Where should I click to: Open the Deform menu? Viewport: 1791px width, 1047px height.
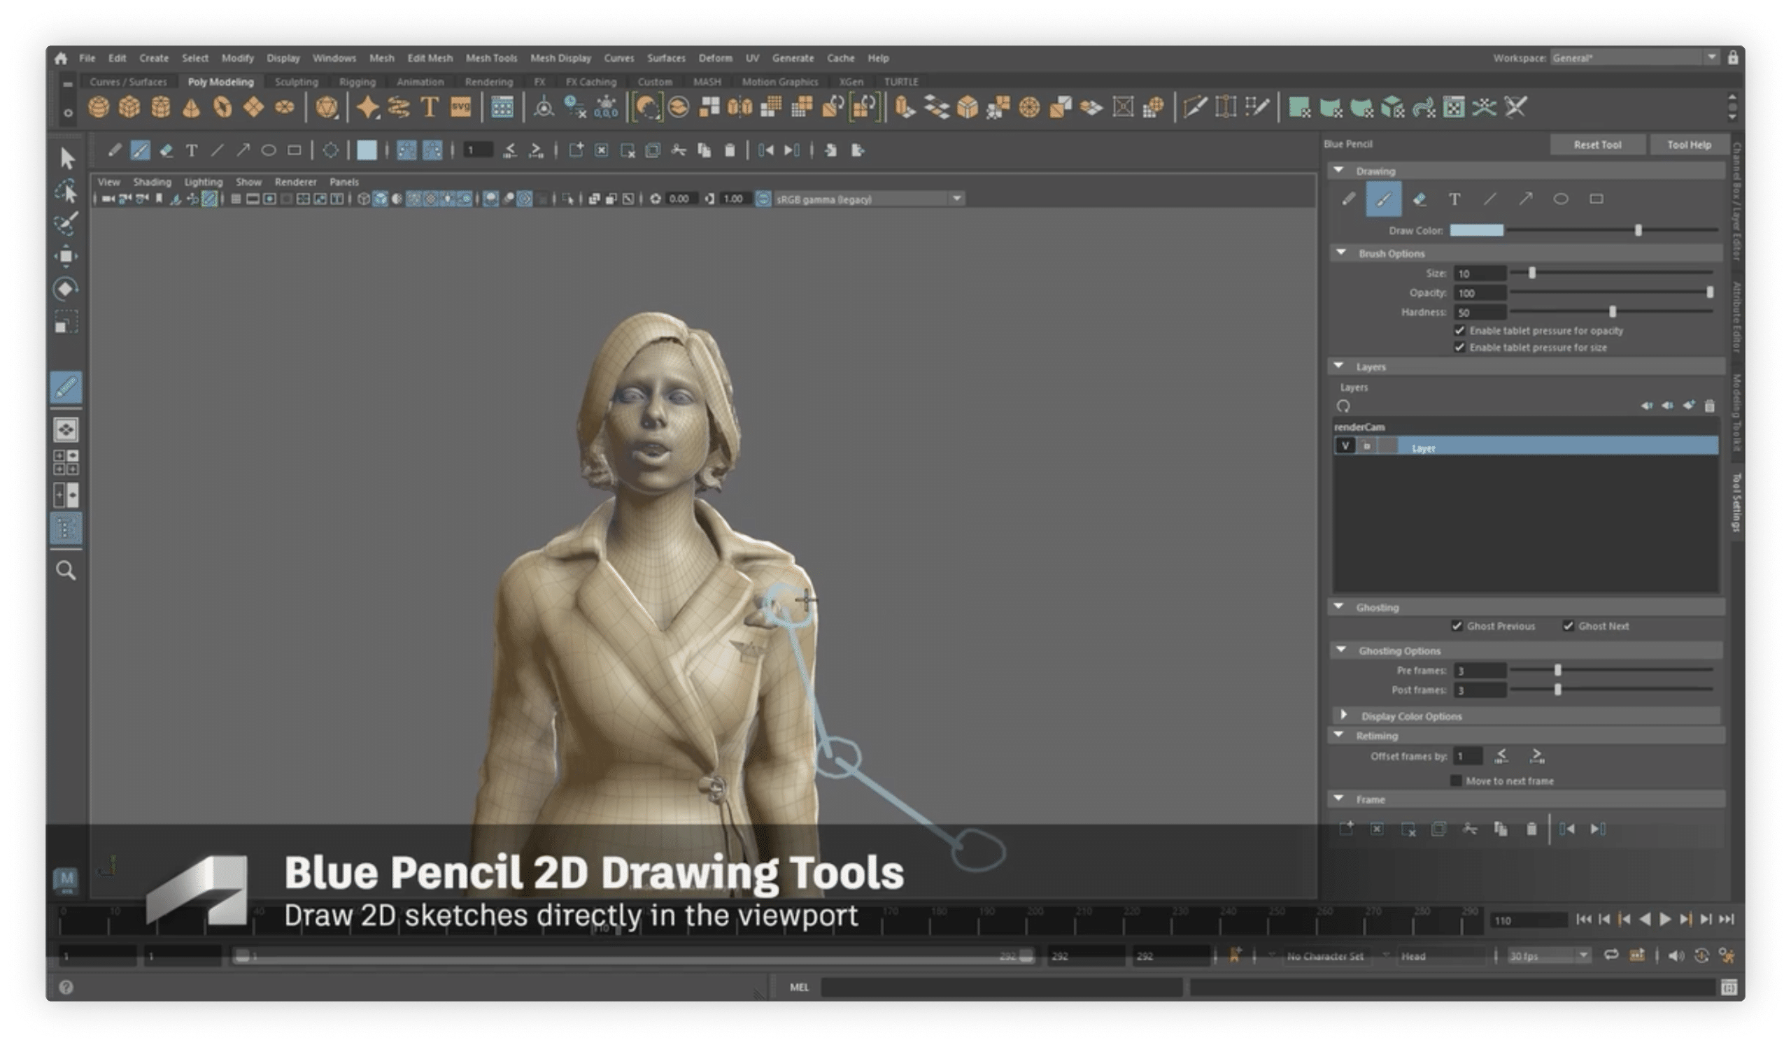715,58
